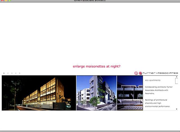Open page number 5
Screen dimensions: 180x132
pos(20,73)
